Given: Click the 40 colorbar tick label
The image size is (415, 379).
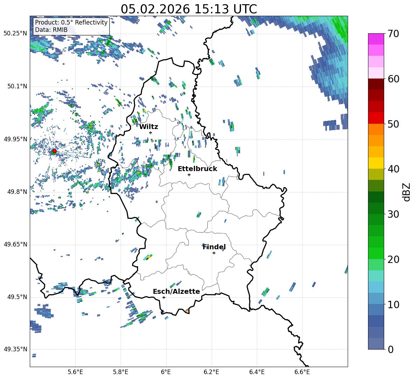Looking at the screenshot, I should point(393,169).
